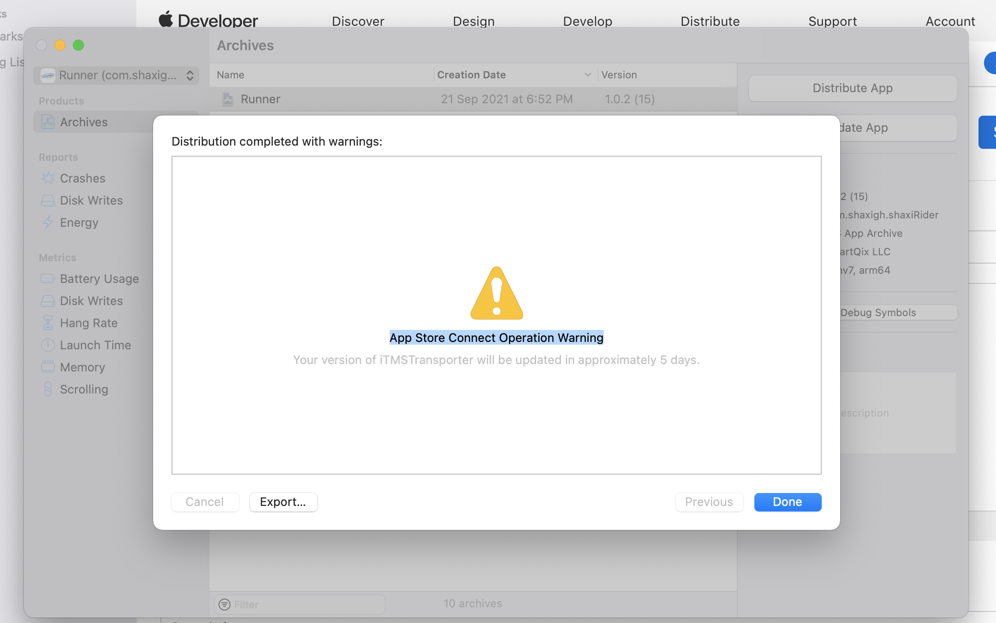Click the Distribute App button

pos(853,88)
